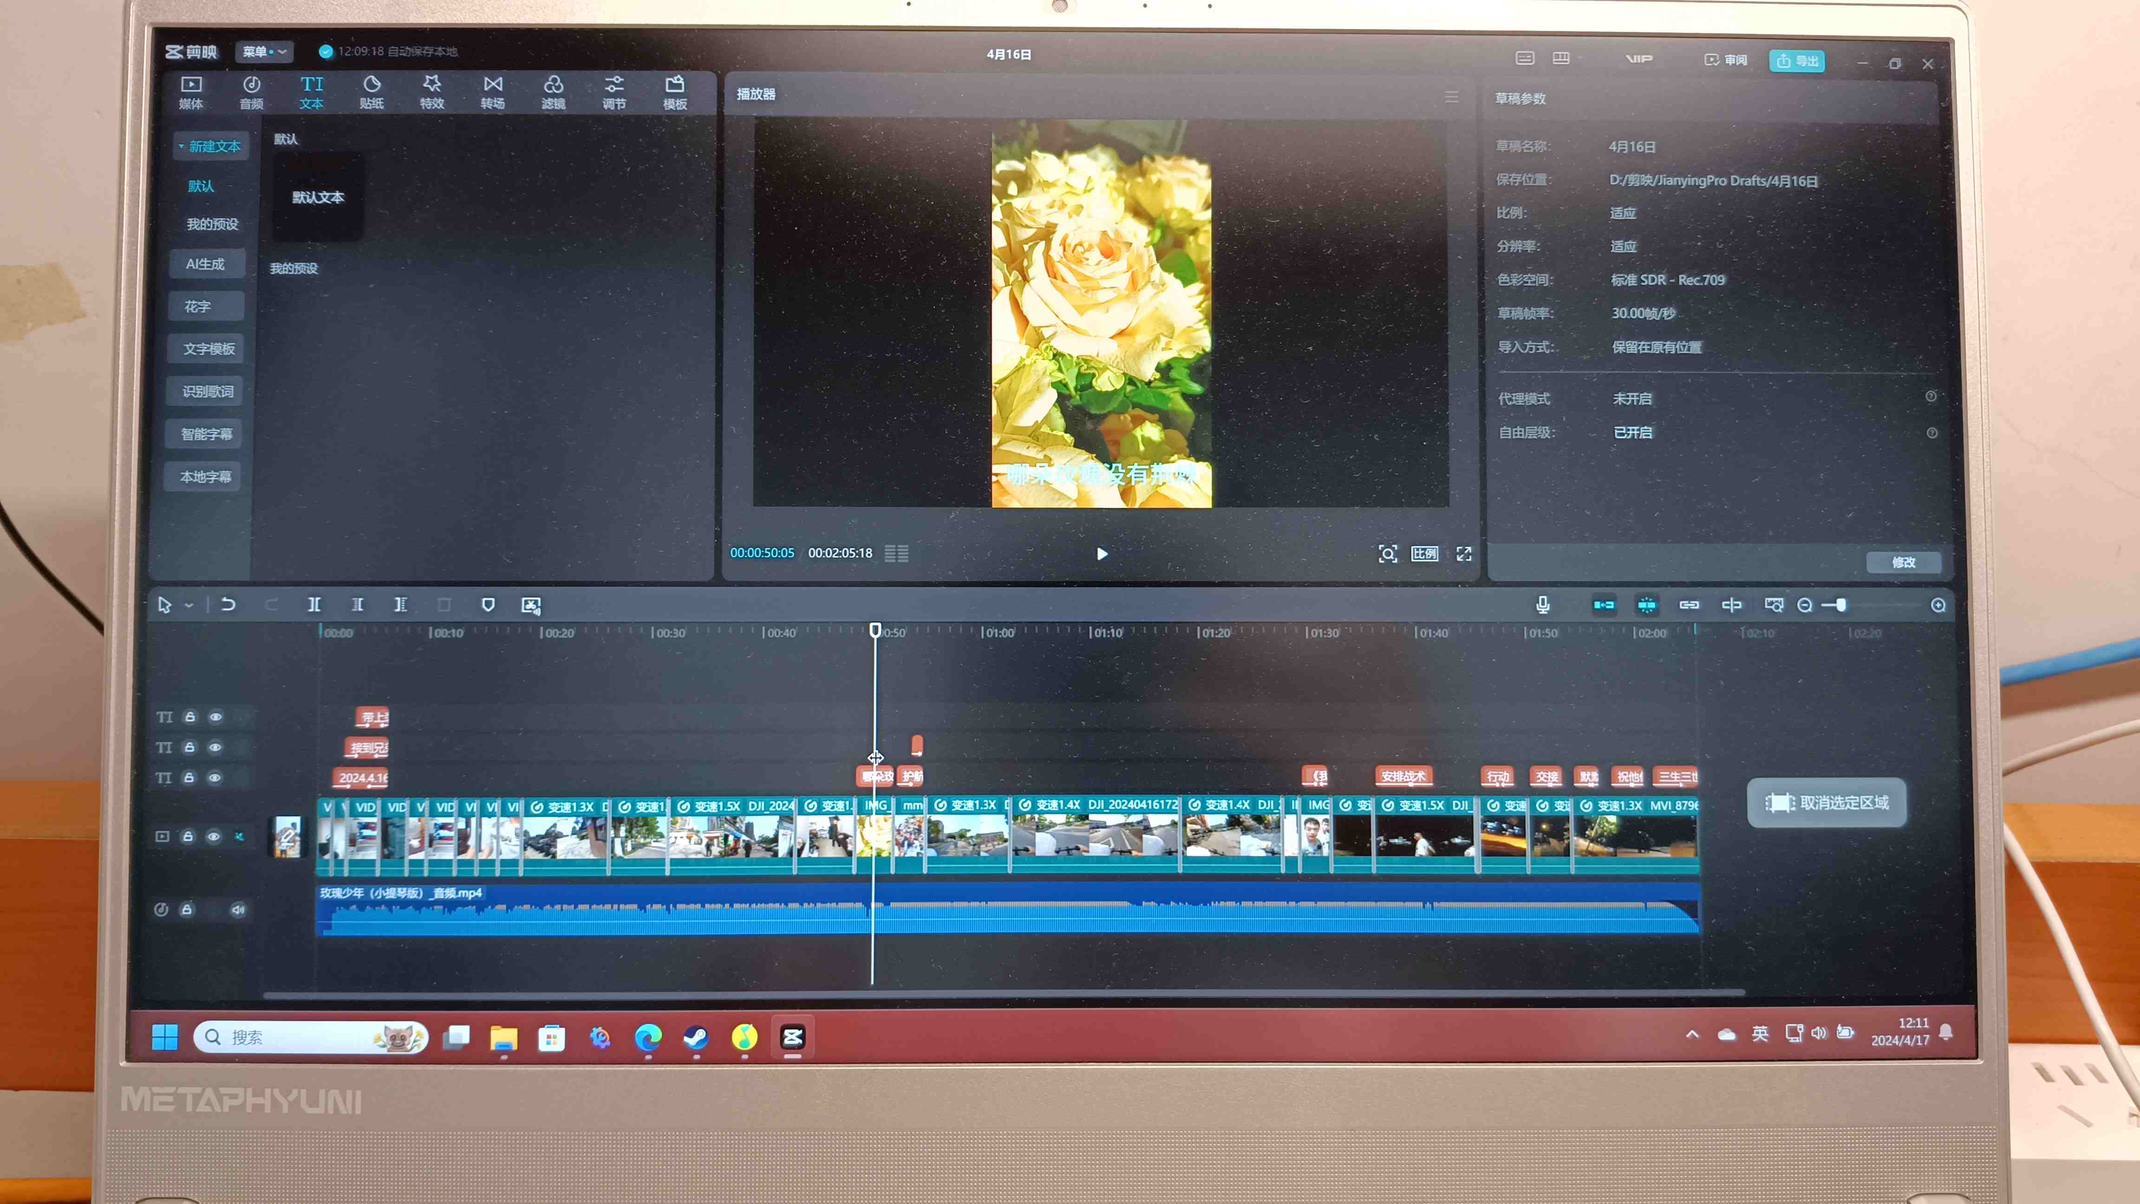Click the 导出 export button

pos(1797,61)
